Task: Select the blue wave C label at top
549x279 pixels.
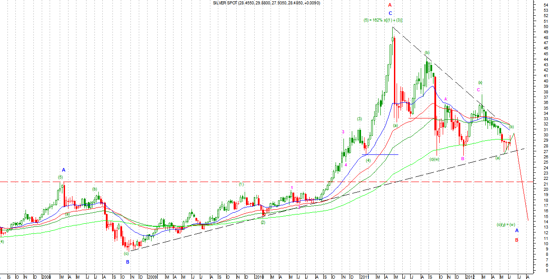Action: [390, 13]
